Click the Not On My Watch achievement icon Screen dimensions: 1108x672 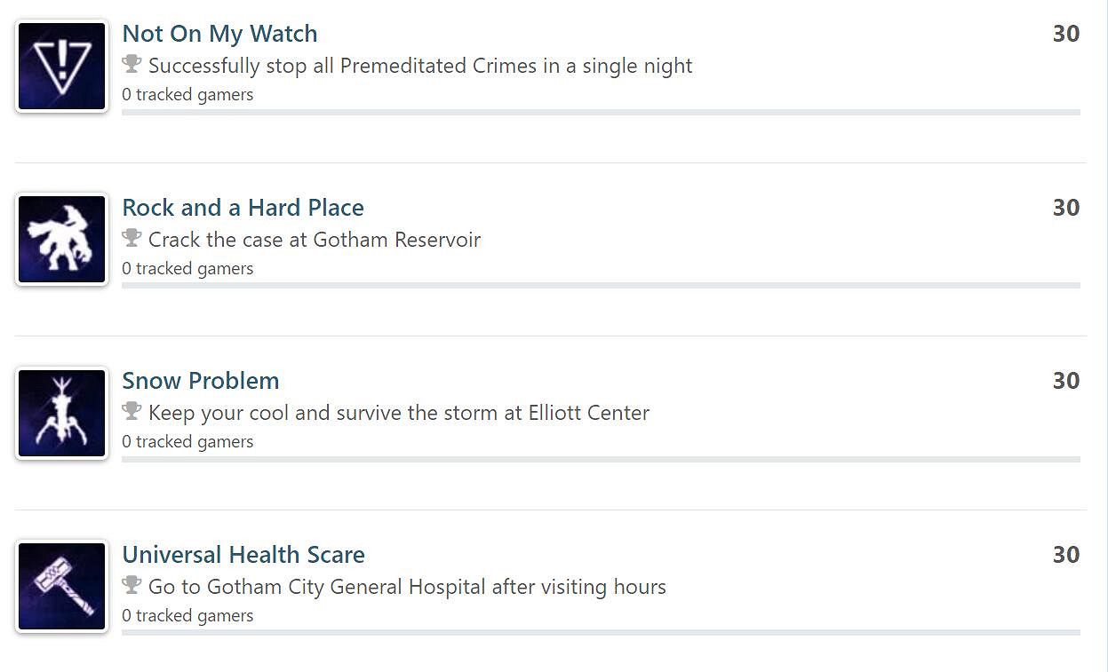coord(61,67)
